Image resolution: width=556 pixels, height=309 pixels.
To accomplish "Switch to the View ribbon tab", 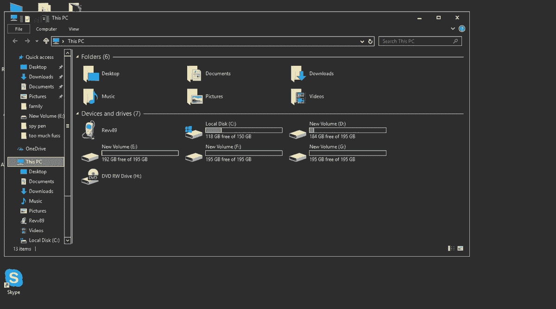I will click(x=74, y=29).
